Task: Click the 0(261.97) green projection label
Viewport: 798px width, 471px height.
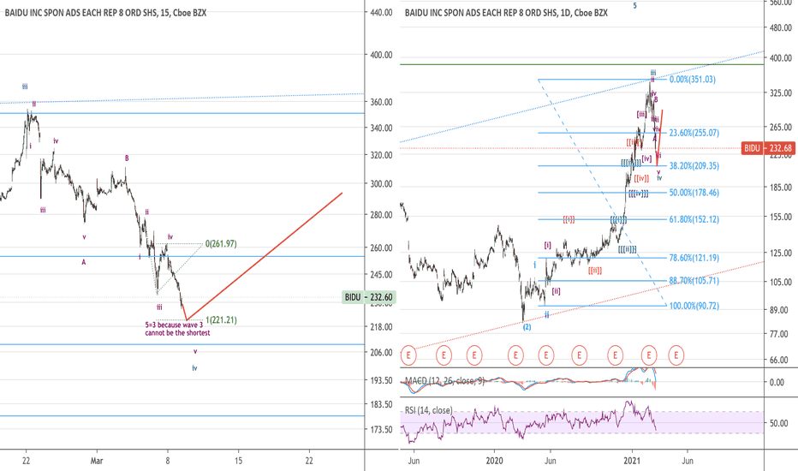Action: 221,244
